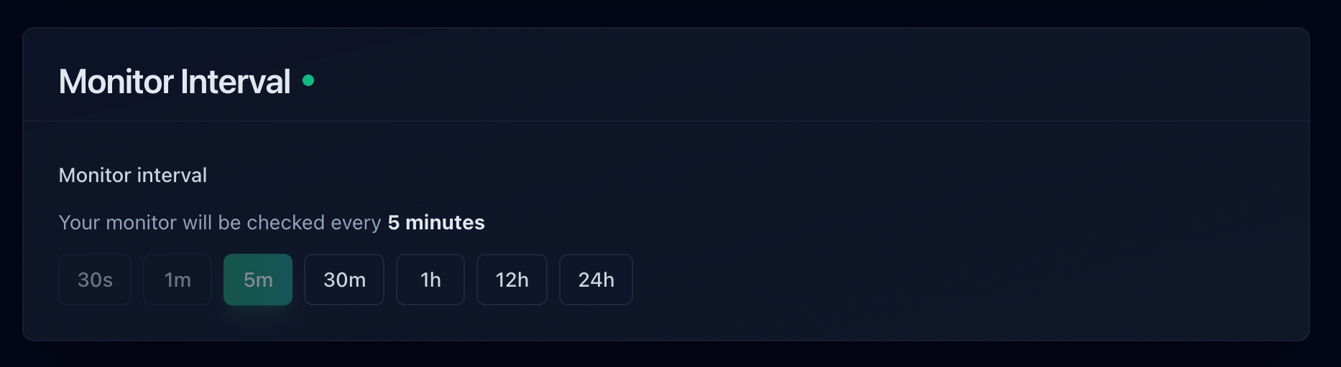Screen dimensions: 1341x367
Task: Pick the one-minute check interval
Action: [x=178, y=280]
